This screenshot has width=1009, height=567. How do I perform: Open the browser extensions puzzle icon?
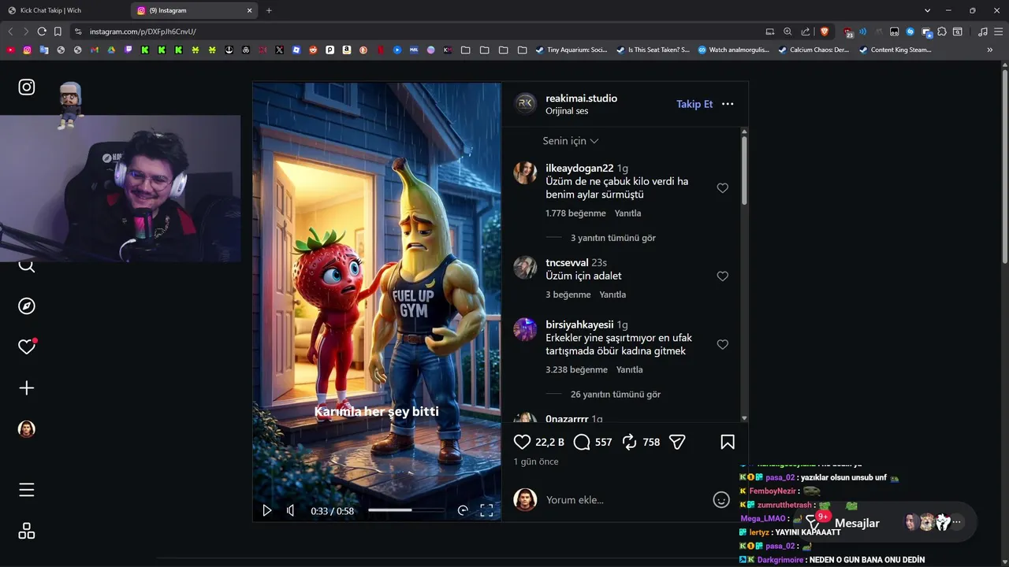(x=941, y=31)
